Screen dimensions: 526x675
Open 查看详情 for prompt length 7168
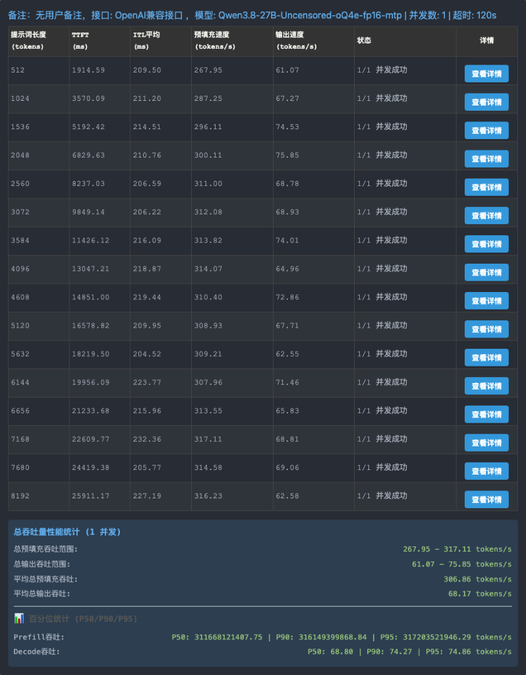coord(486,443)
